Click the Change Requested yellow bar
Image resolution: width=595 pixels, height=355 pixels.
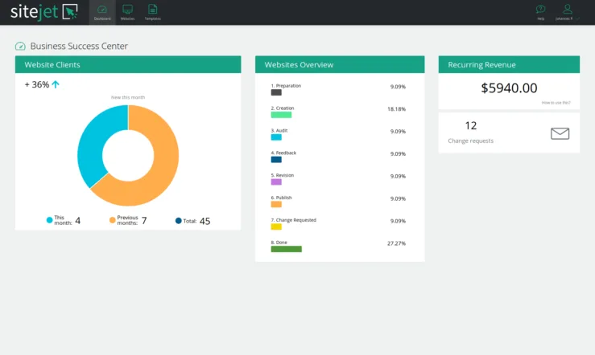point(276,226)
